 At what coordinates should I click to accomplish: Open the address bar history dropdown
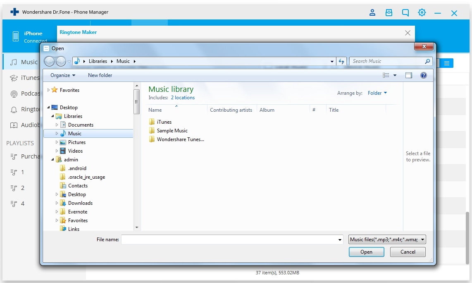(332, 61)
